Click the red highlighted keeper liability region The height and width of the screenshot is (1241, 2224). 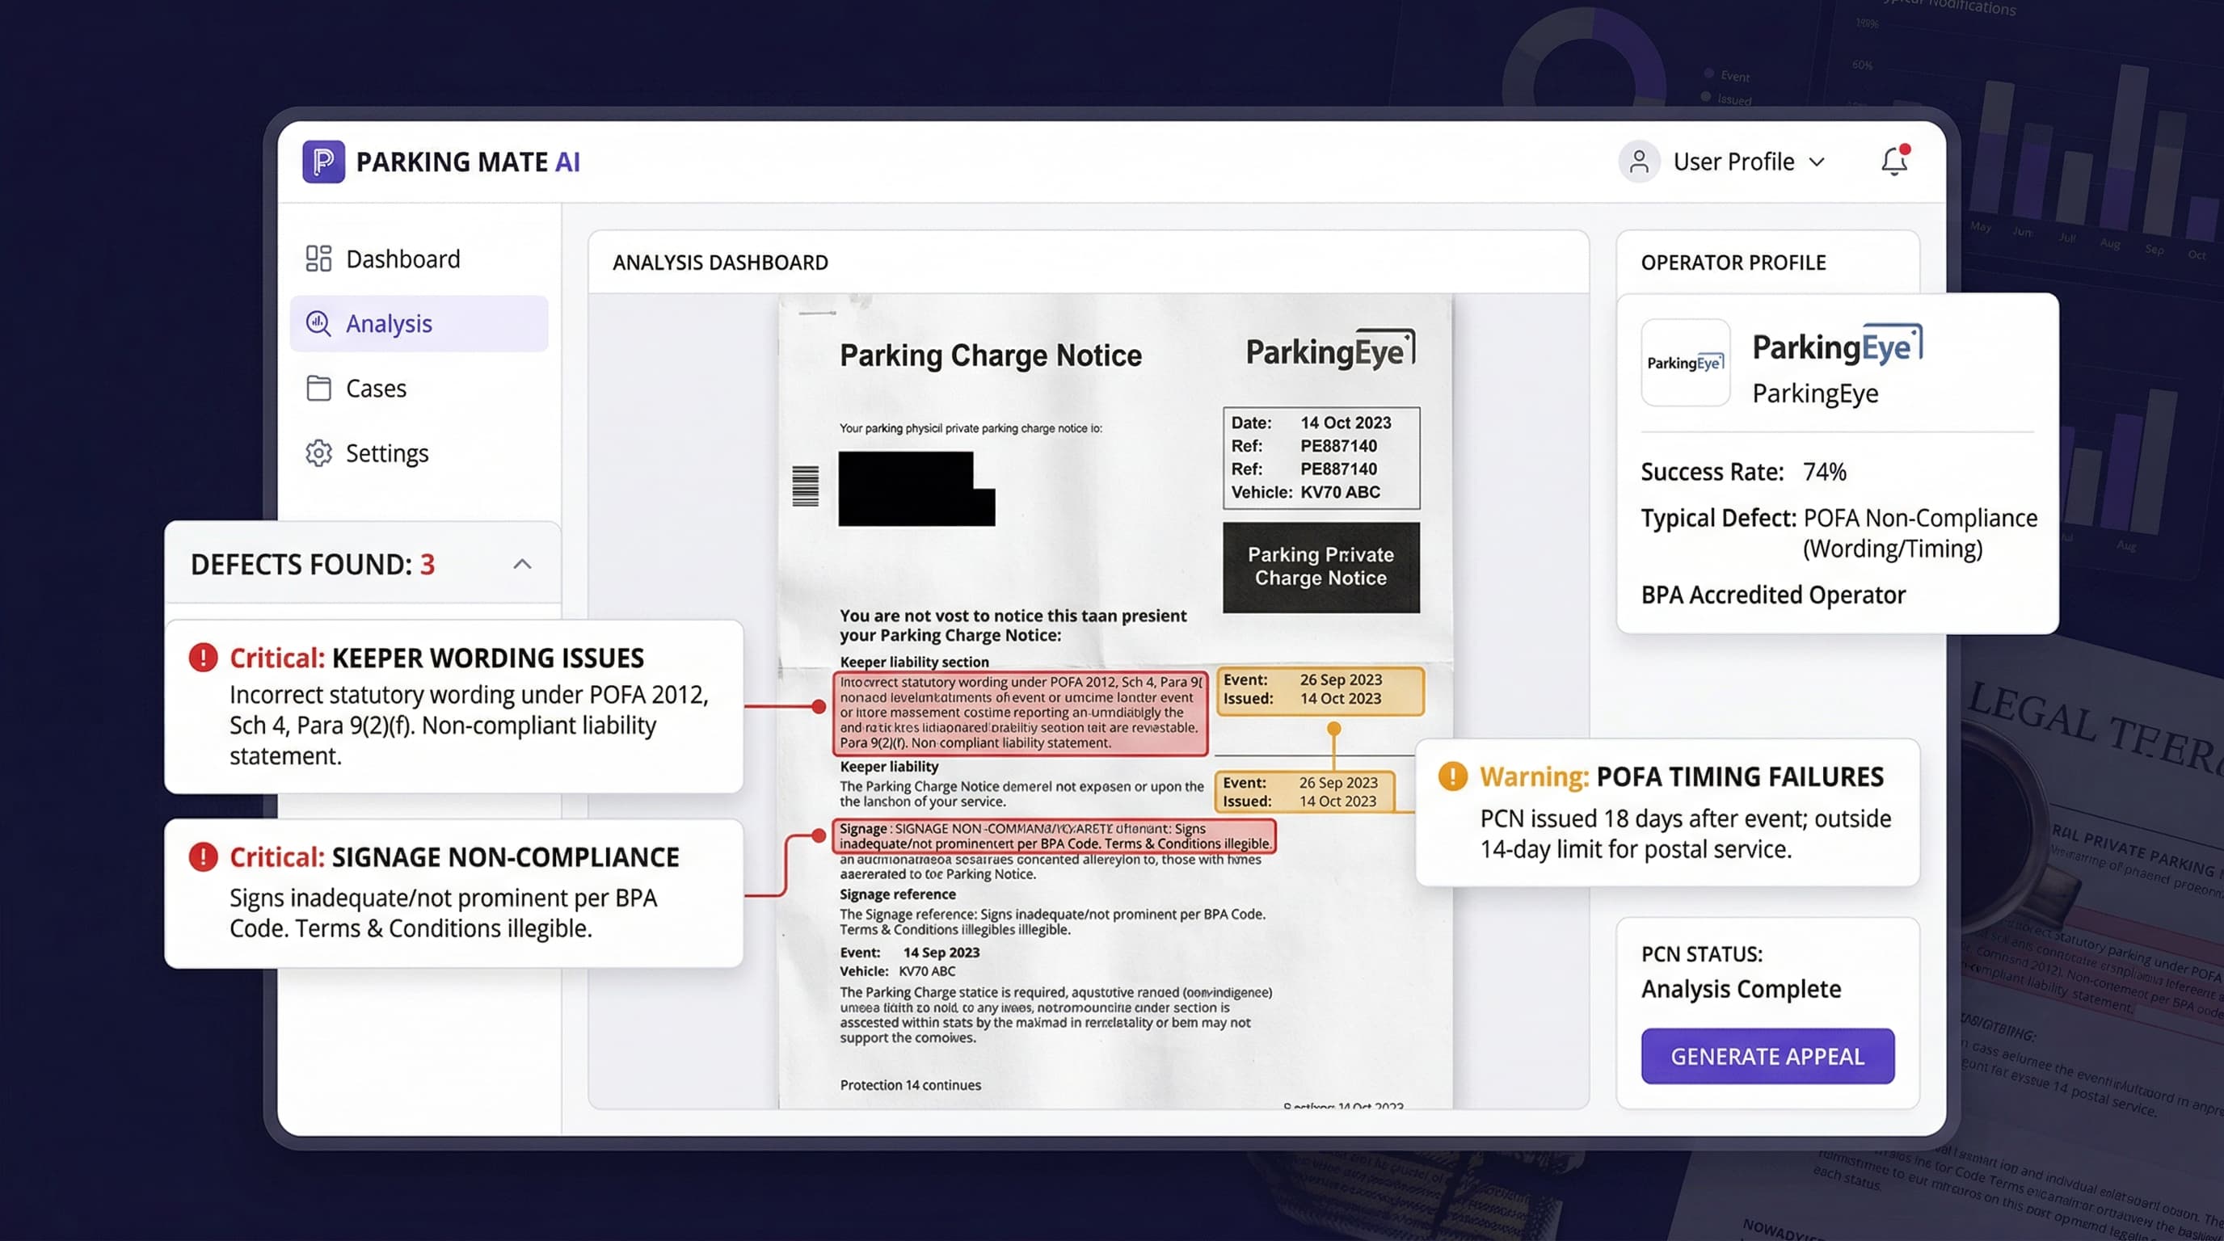coord(1020,713)
